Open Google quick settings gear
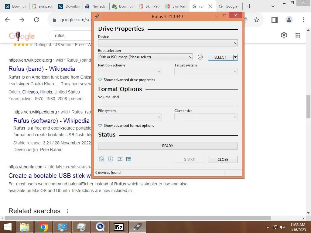The image size is (311, 233). (284, 35)
